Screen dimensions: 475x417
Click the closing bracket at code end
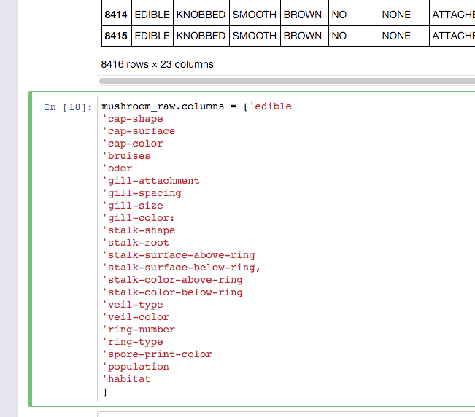pyautogui.click(x=105, y=392)
